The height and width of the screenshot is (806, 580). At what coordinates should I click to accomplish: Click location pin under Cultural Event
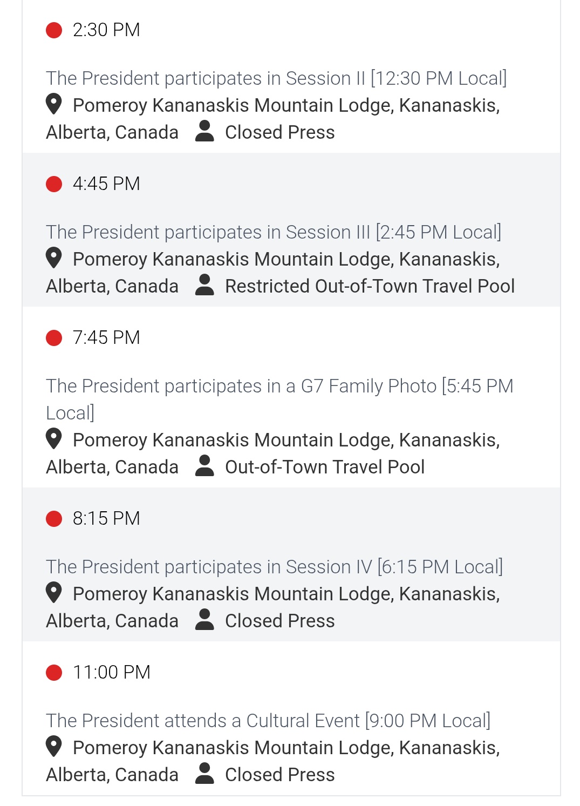tap(54, 747)
